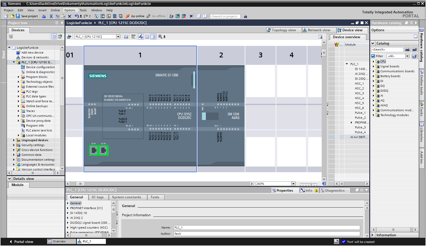Toggle the catalog Filter checkbox
Screen dimensions: 426x246
(373, 56)
